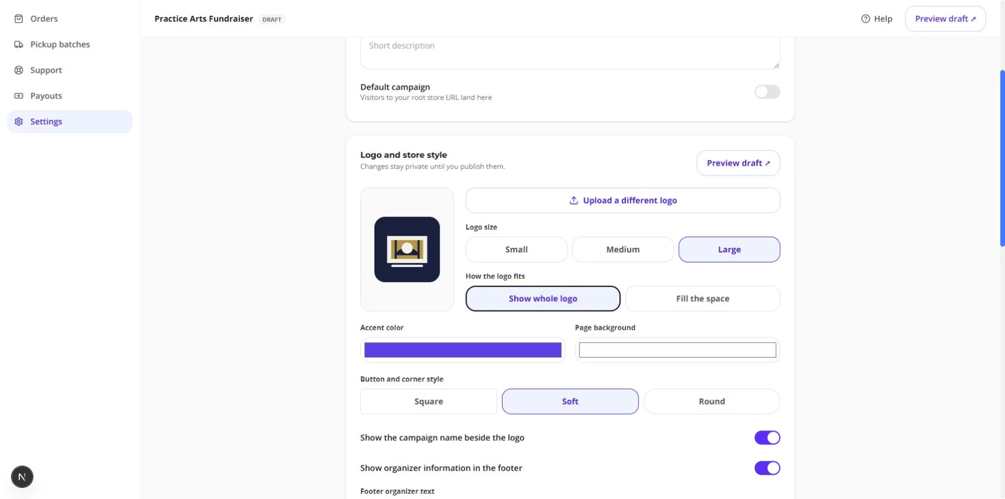Click the Settings gear icon
Screen dimensions: 1005x499
pos(19,122)
